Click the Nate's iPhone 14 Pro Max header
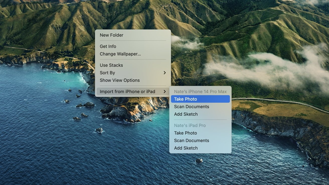 [200, 91]
